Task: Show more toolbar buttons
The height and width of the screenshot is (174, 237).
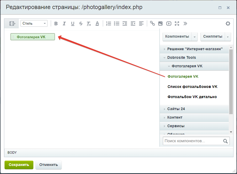Action: coord(185,24)
